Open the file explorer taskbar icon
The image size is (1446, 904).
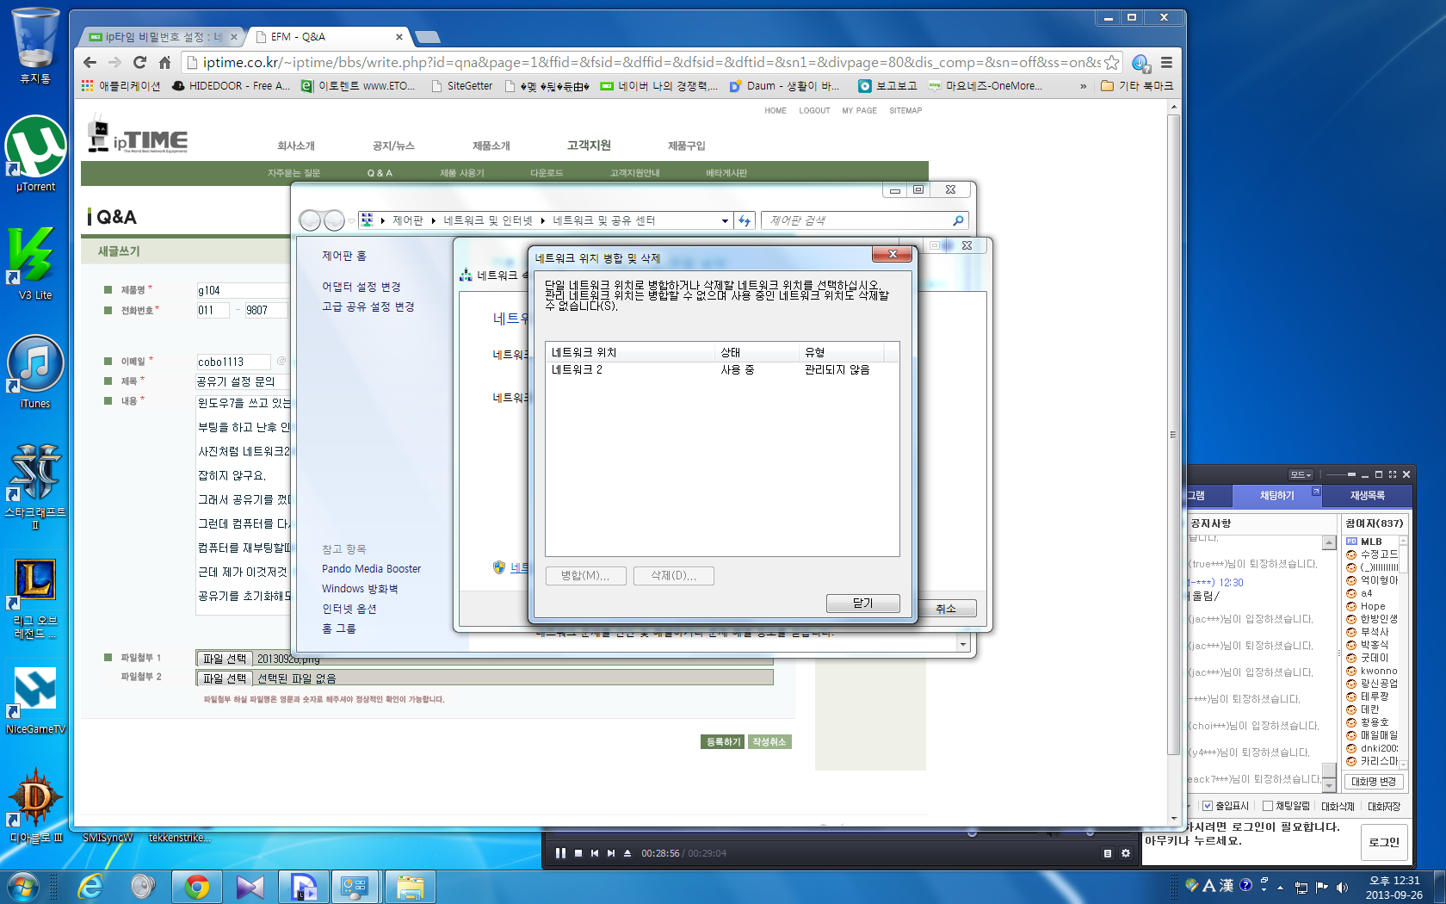410,887
